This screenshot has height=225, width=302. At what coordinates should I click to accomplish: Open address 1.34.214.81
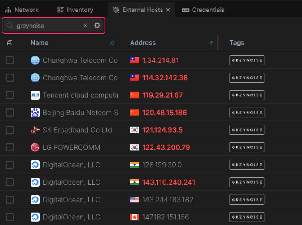pos(161,60)
